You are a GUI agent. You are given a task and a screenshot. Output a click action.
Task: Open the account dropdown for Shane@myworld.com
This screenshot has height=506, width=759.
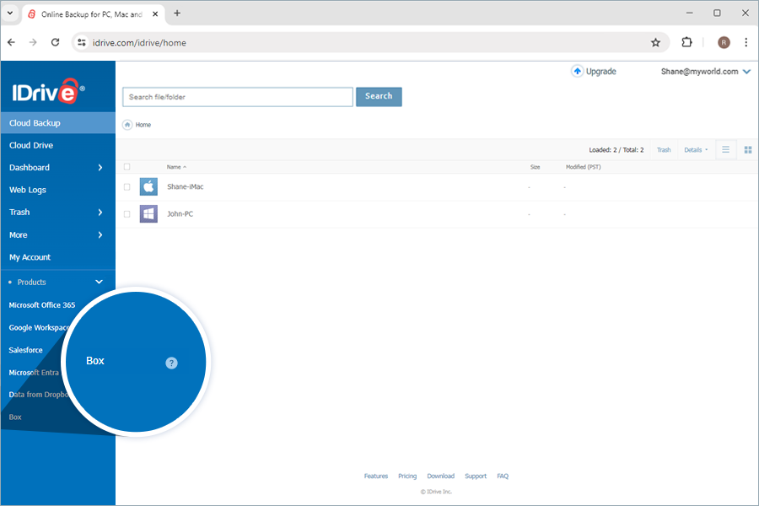746,72
